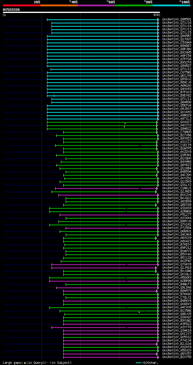Select the UniRef100_C1N6J1 label
This screenshot has width=193, height=365.
click(177, 188)
